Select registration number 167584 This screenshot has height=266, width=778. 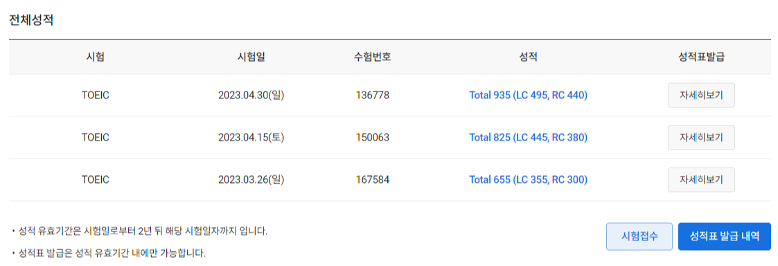tap(373, 179)
